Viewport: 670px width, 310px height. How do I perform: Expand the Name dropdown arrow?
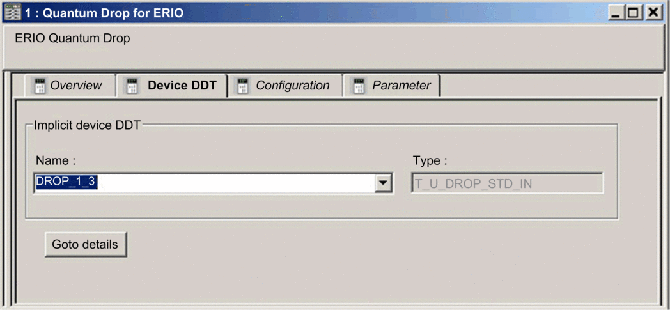[384, 183]
